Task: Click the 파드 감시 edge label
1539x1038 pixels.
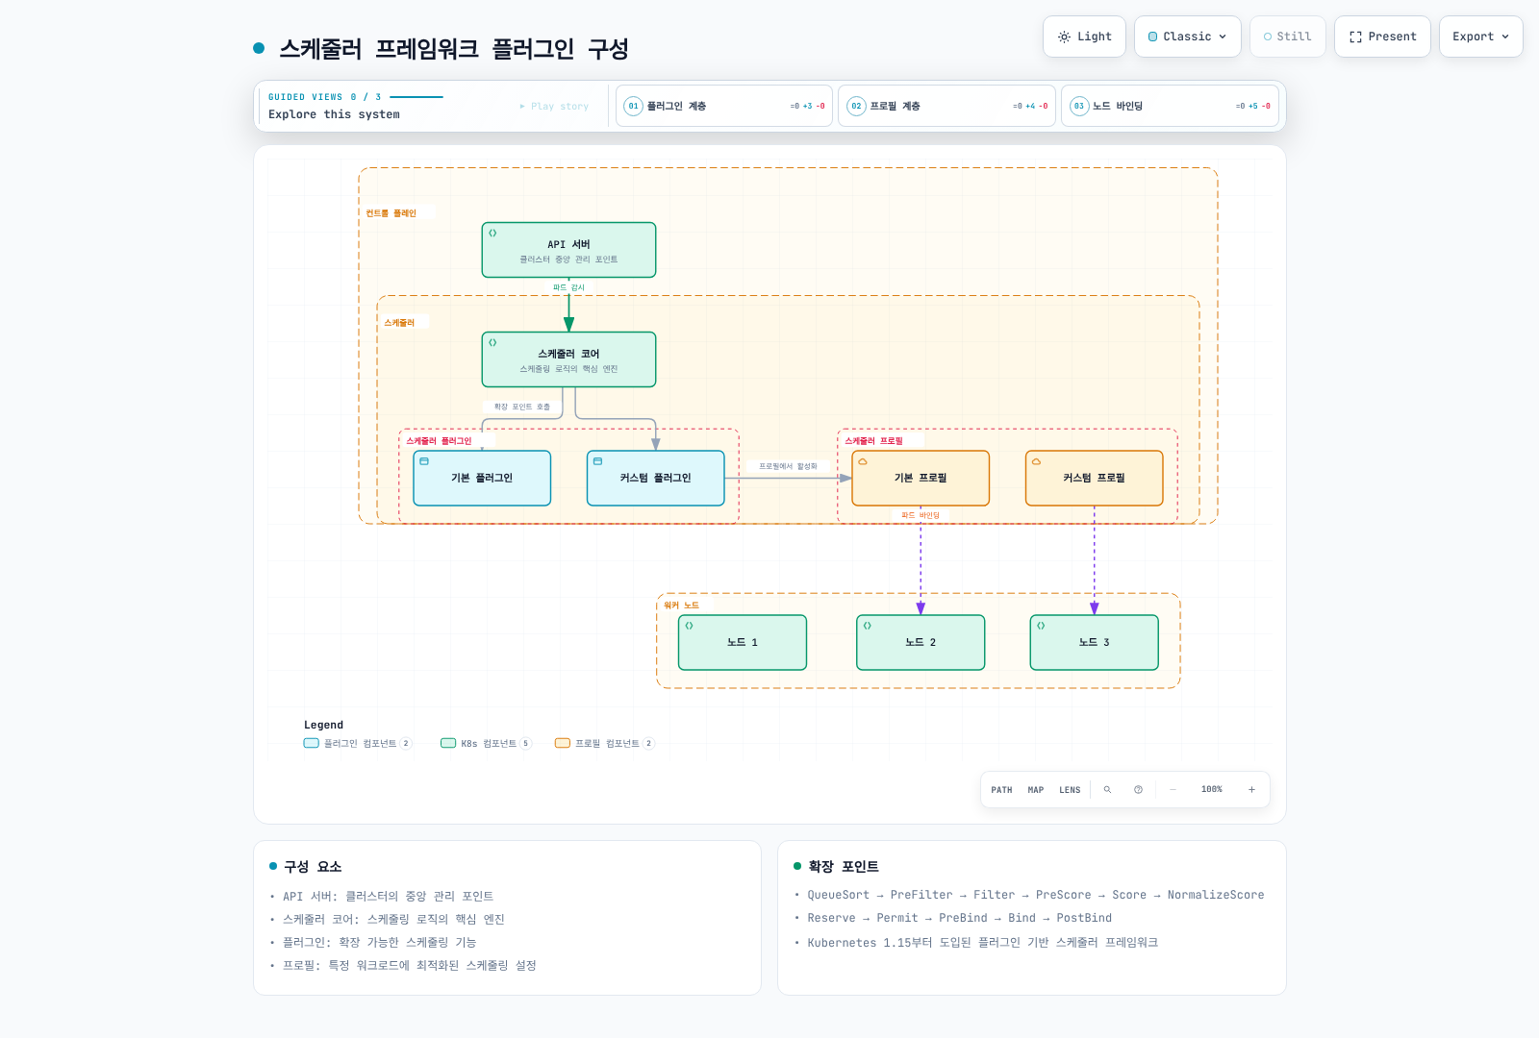Action: 568,287
